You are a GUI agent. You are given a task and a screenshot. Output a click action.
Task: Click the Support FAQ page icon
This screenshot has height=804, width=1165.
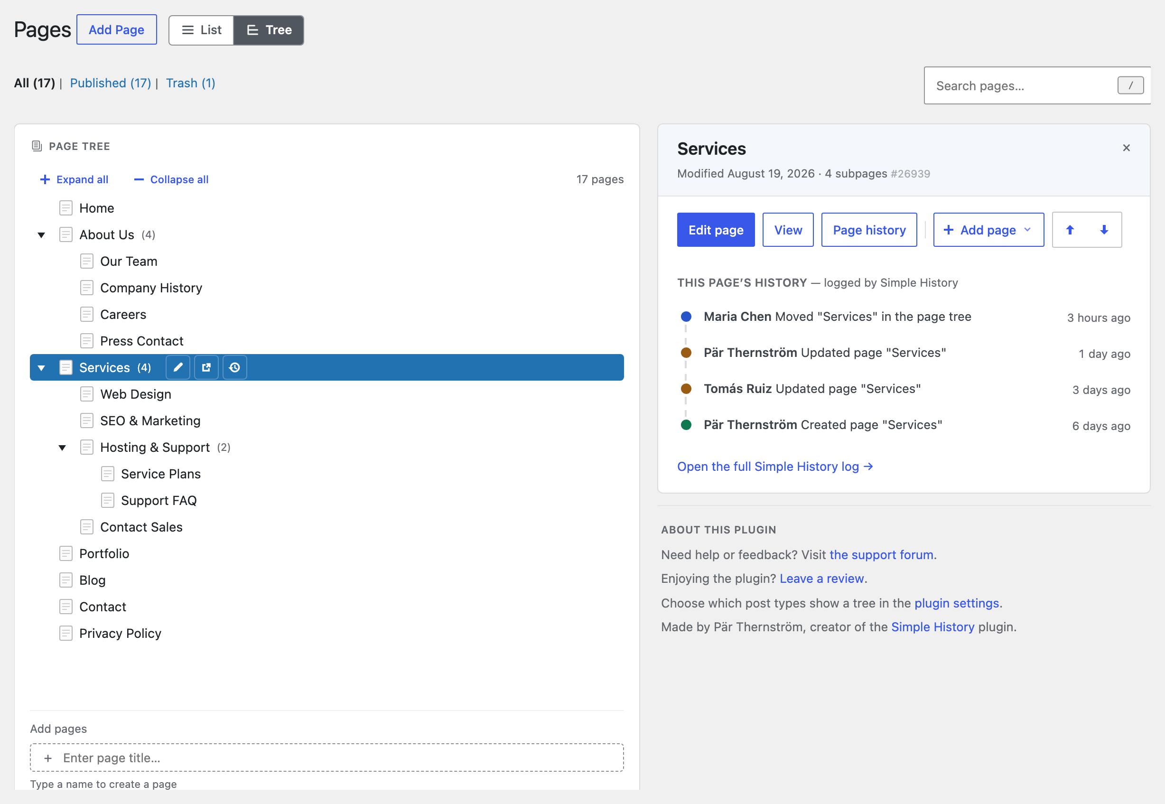(108, 500)
